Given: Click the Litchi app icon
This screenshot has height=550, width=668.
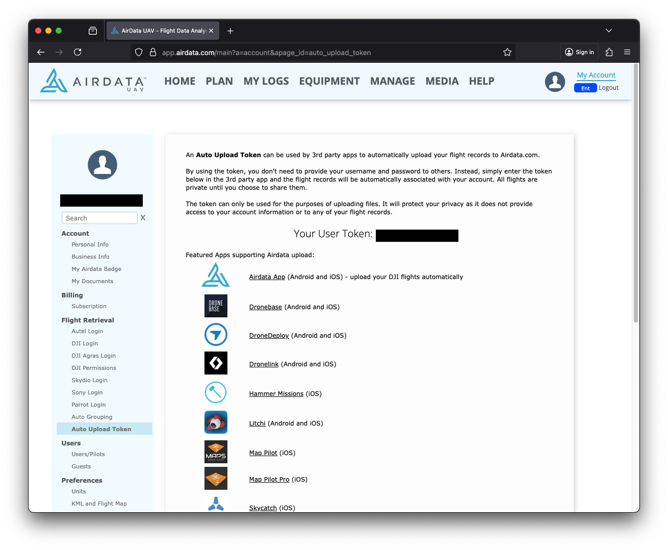Looking at the screenshot, I should click(x=216, y=422).
